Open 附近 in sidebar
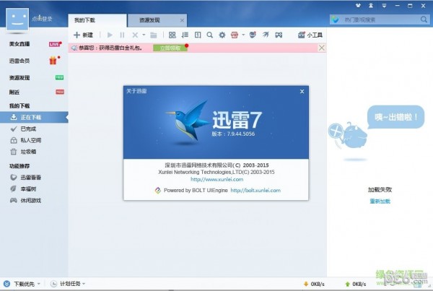Image resolution: width=433 pixels, height=291 pixels. [14, 92]
